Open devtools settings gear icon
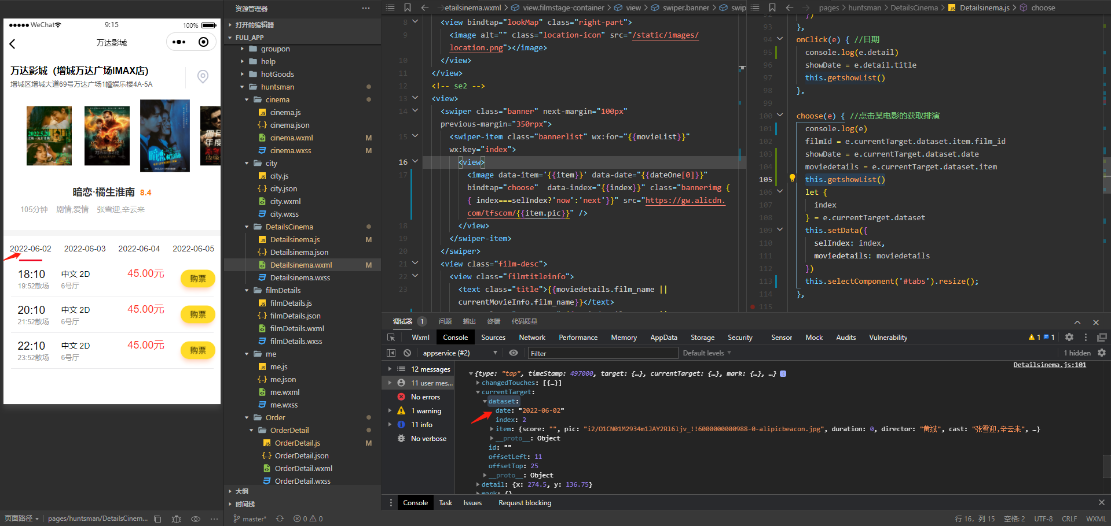This screenshot has height=526, width=1111. (x=1069, y=338)
